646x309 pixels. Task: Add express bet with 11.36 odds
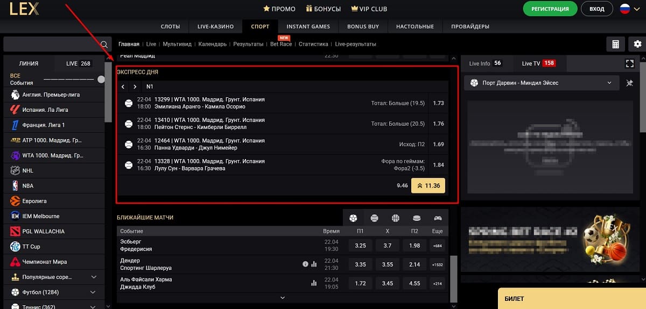point(428,185)
